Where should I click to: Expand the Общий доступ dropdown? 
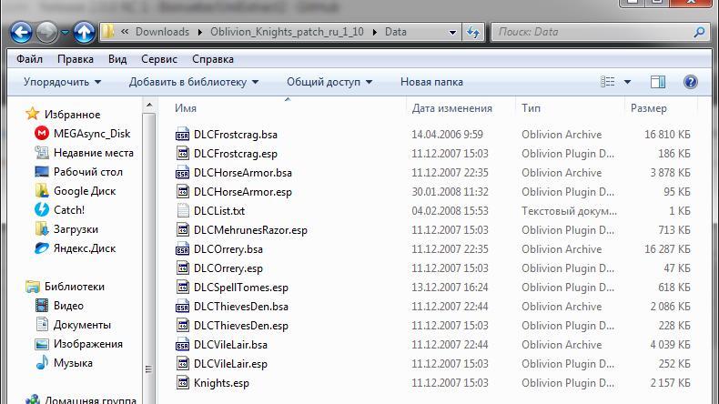pyautogui.click(x=329, y=82)
